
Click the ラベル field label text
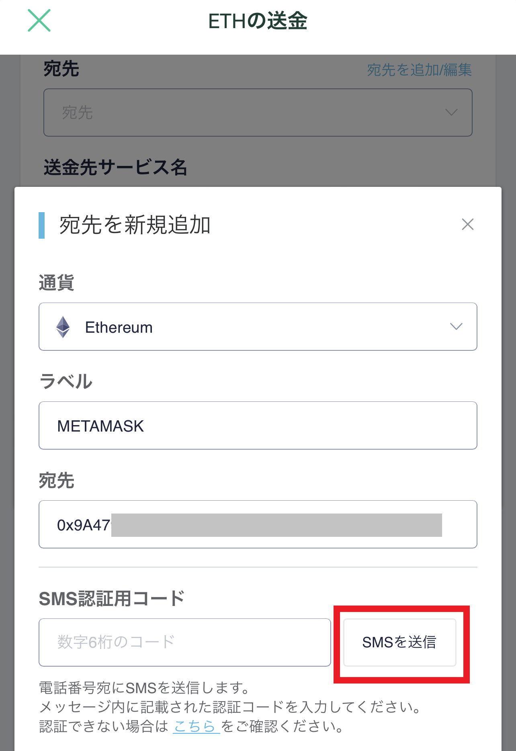66,381
